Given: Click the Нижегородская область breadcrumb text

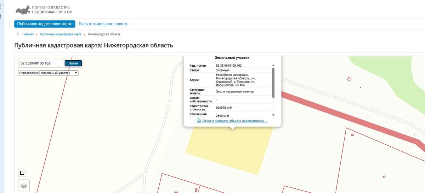Looking at the screenshot, I should tap(104, 34).
